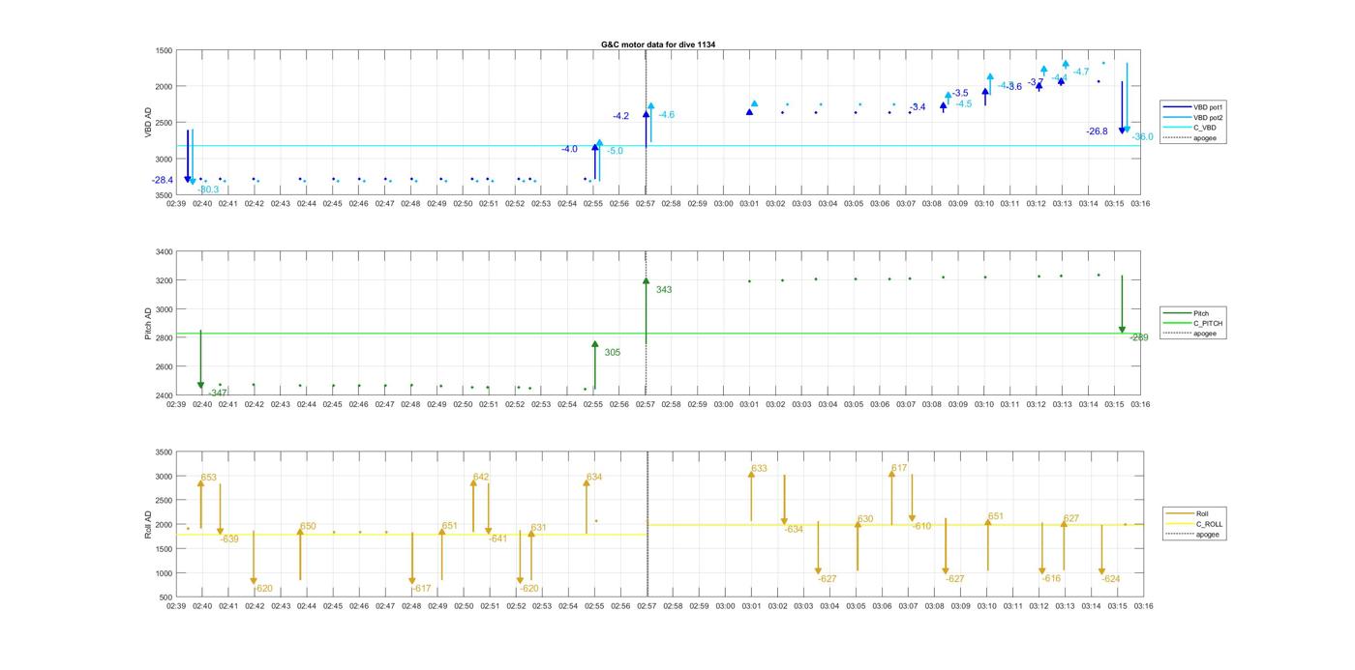Select the VBD data label "-28.4"
The image size is (1355, 670).
click(x=163, y=180)
